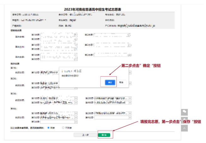The width and height of the screenshot is (206, 143).
Task: Cancel the save dialog with 取消
Action: (121, 82)
